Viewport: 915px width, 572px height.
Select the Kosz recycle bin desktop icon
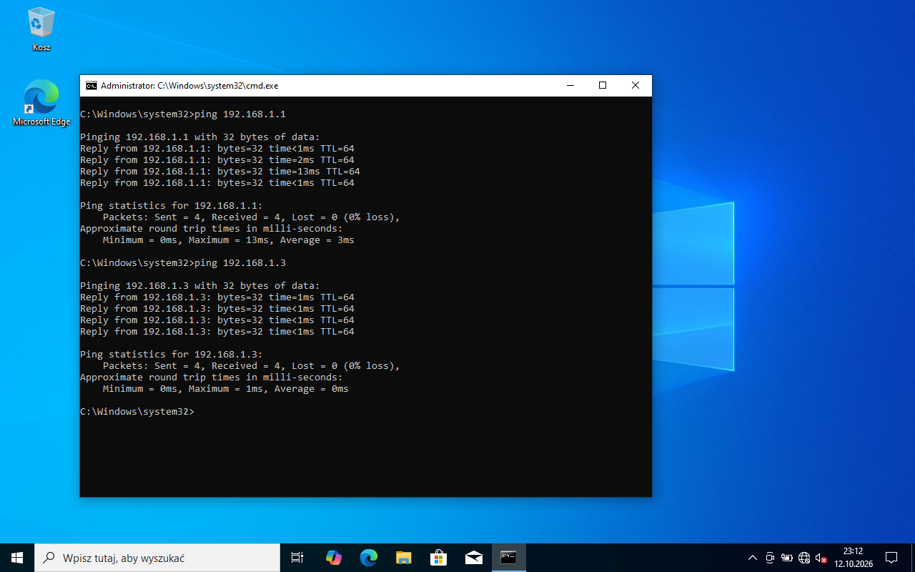point(41,29)
